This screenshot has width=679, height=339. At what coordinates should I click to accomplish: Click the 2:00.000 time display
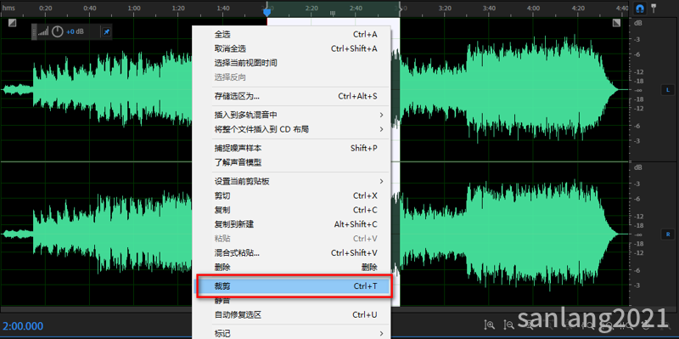pos(23,326)
